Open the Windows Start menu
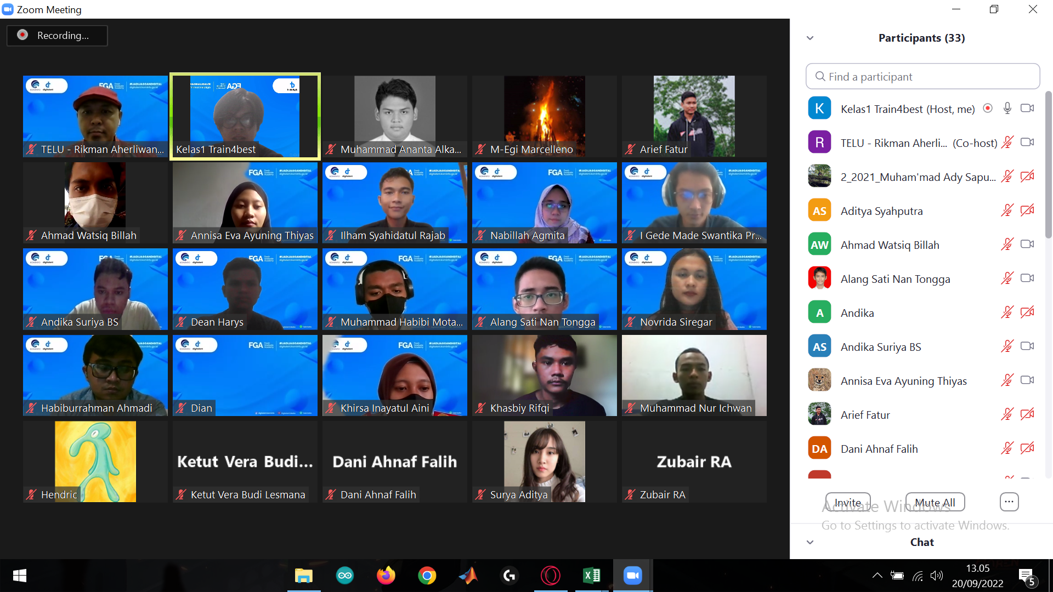1053x592 pixels. (19, 576)
